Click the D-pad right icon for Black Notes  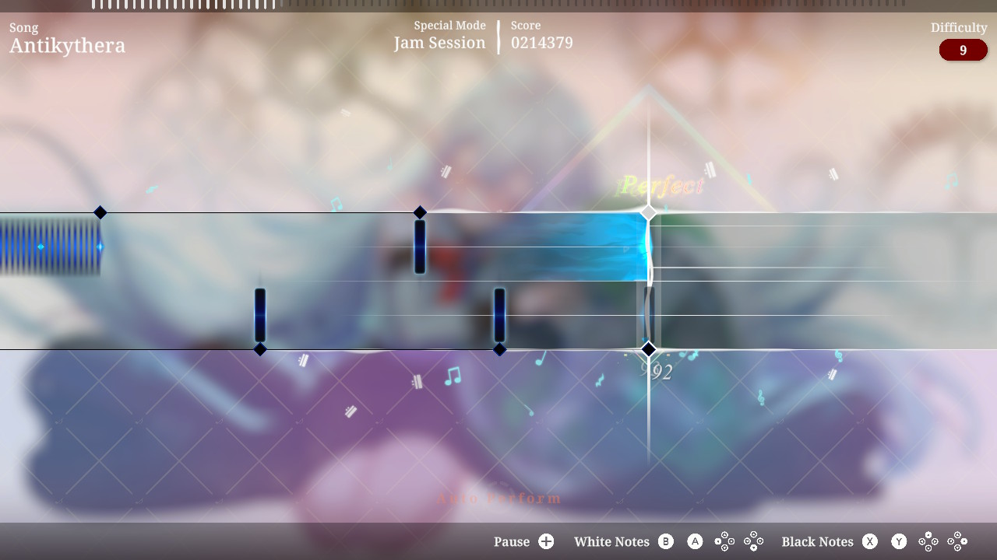tap(957, 541)
